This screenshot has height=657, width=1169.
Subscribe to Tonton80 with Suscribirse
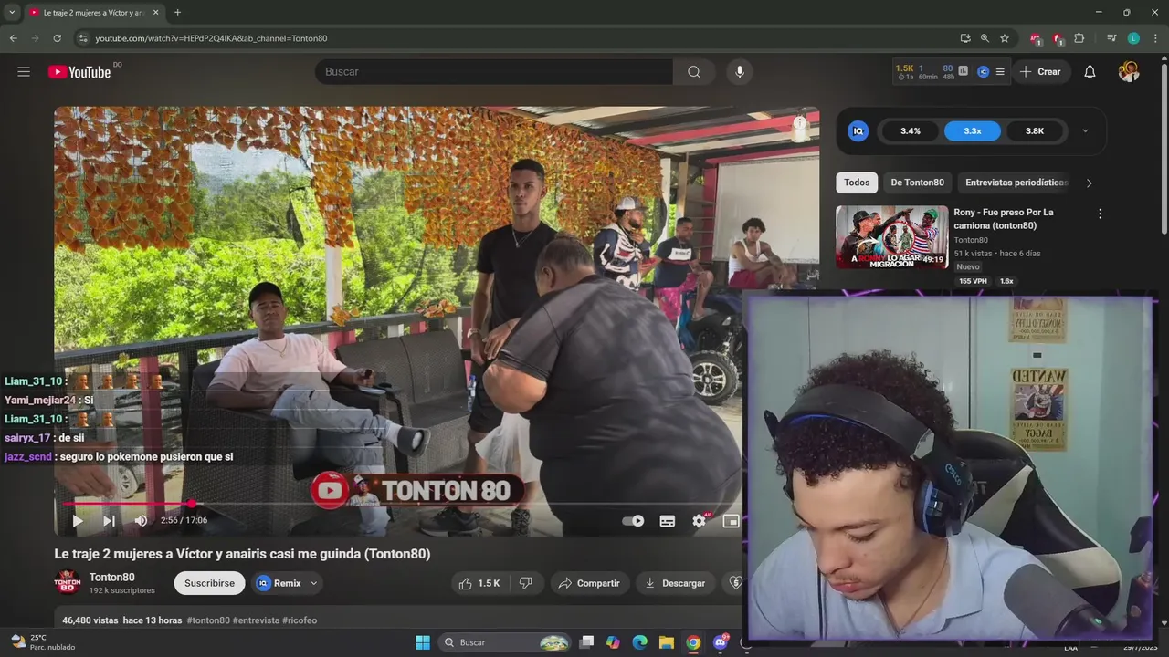coord(209,583)
